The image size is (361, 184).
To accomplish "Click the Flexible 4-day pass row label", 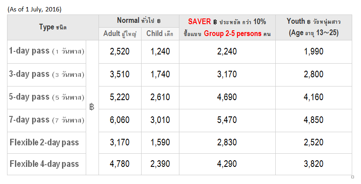I will 47,164.
